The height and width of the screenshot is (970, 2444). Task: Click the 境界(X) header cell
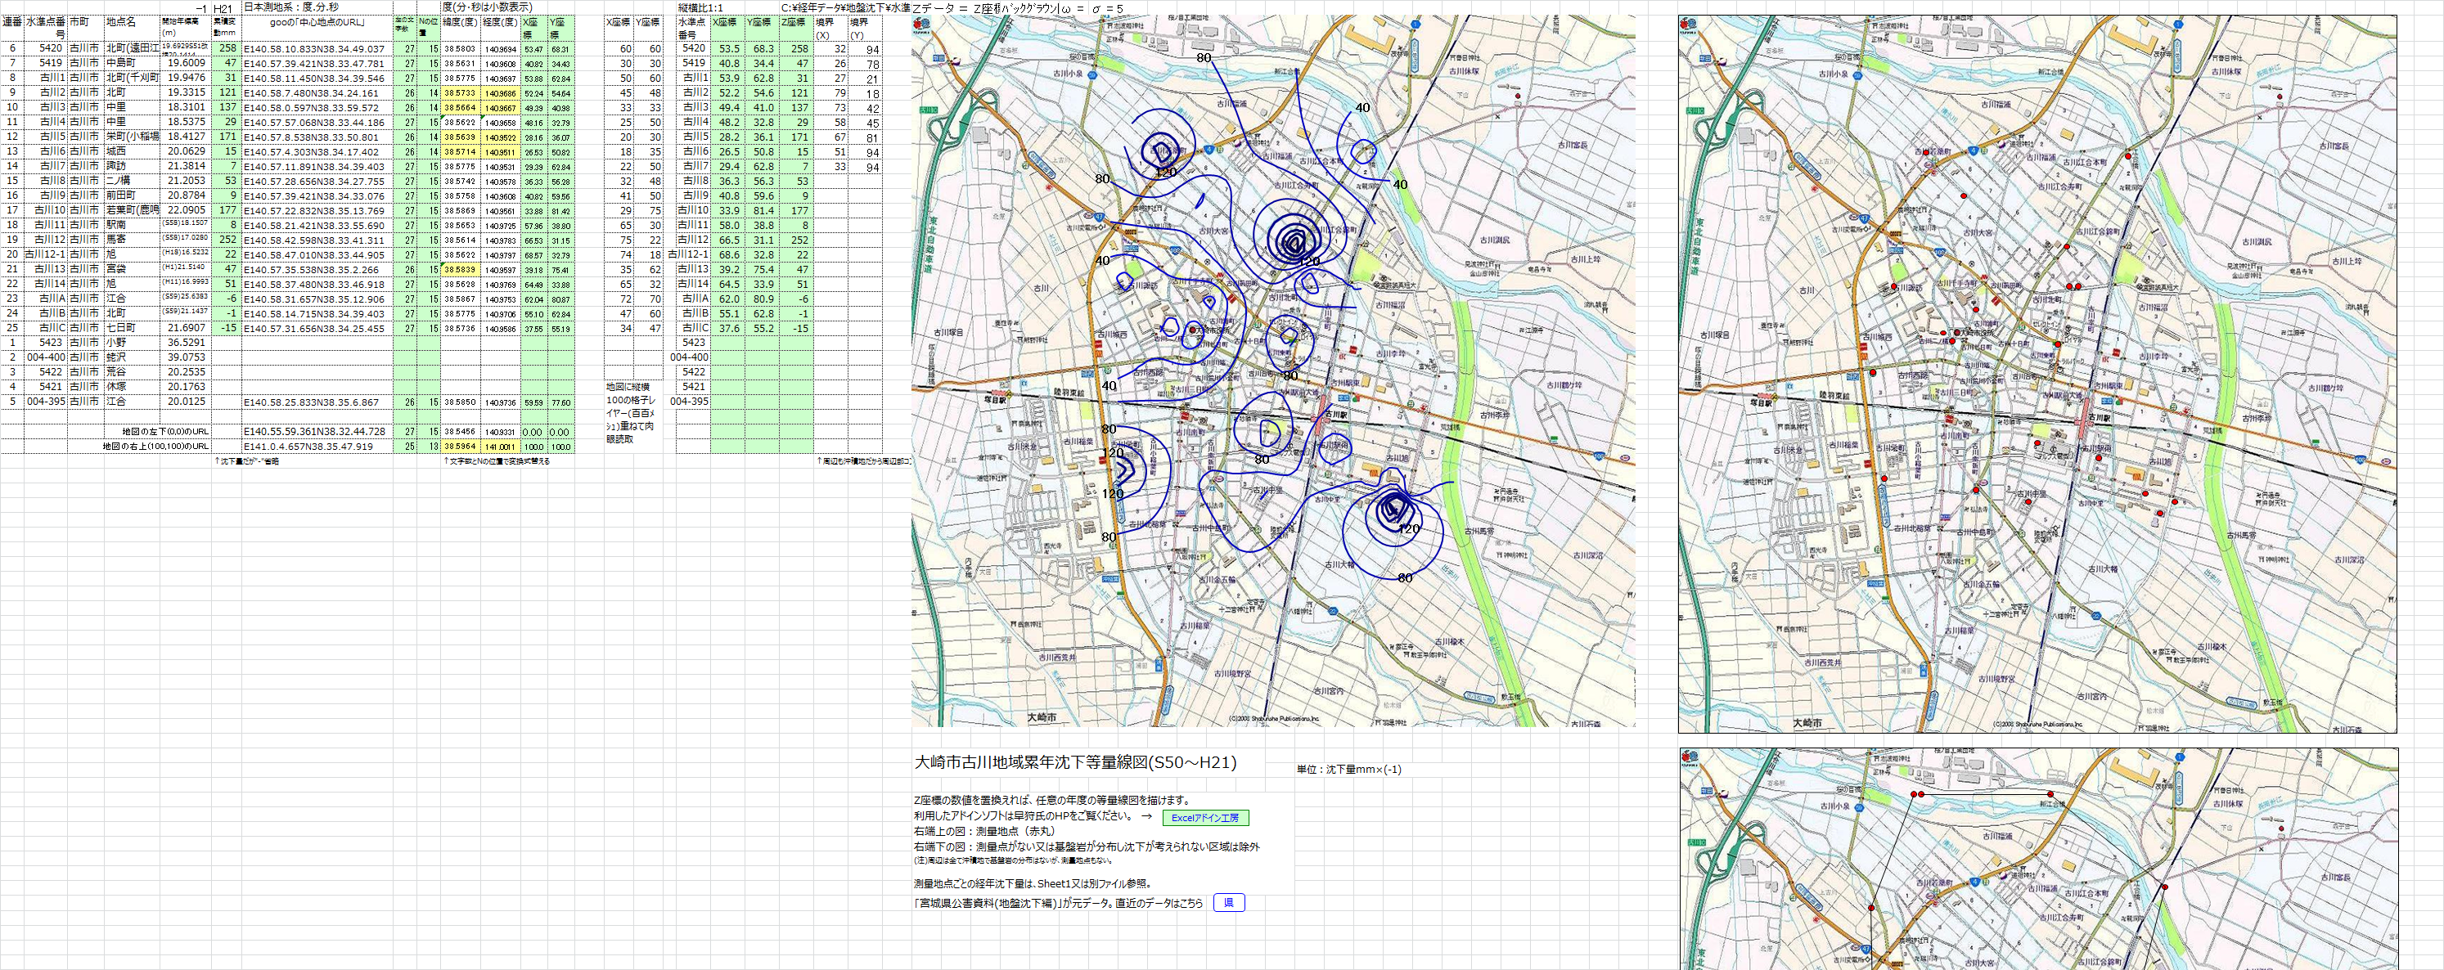(831, 29)
